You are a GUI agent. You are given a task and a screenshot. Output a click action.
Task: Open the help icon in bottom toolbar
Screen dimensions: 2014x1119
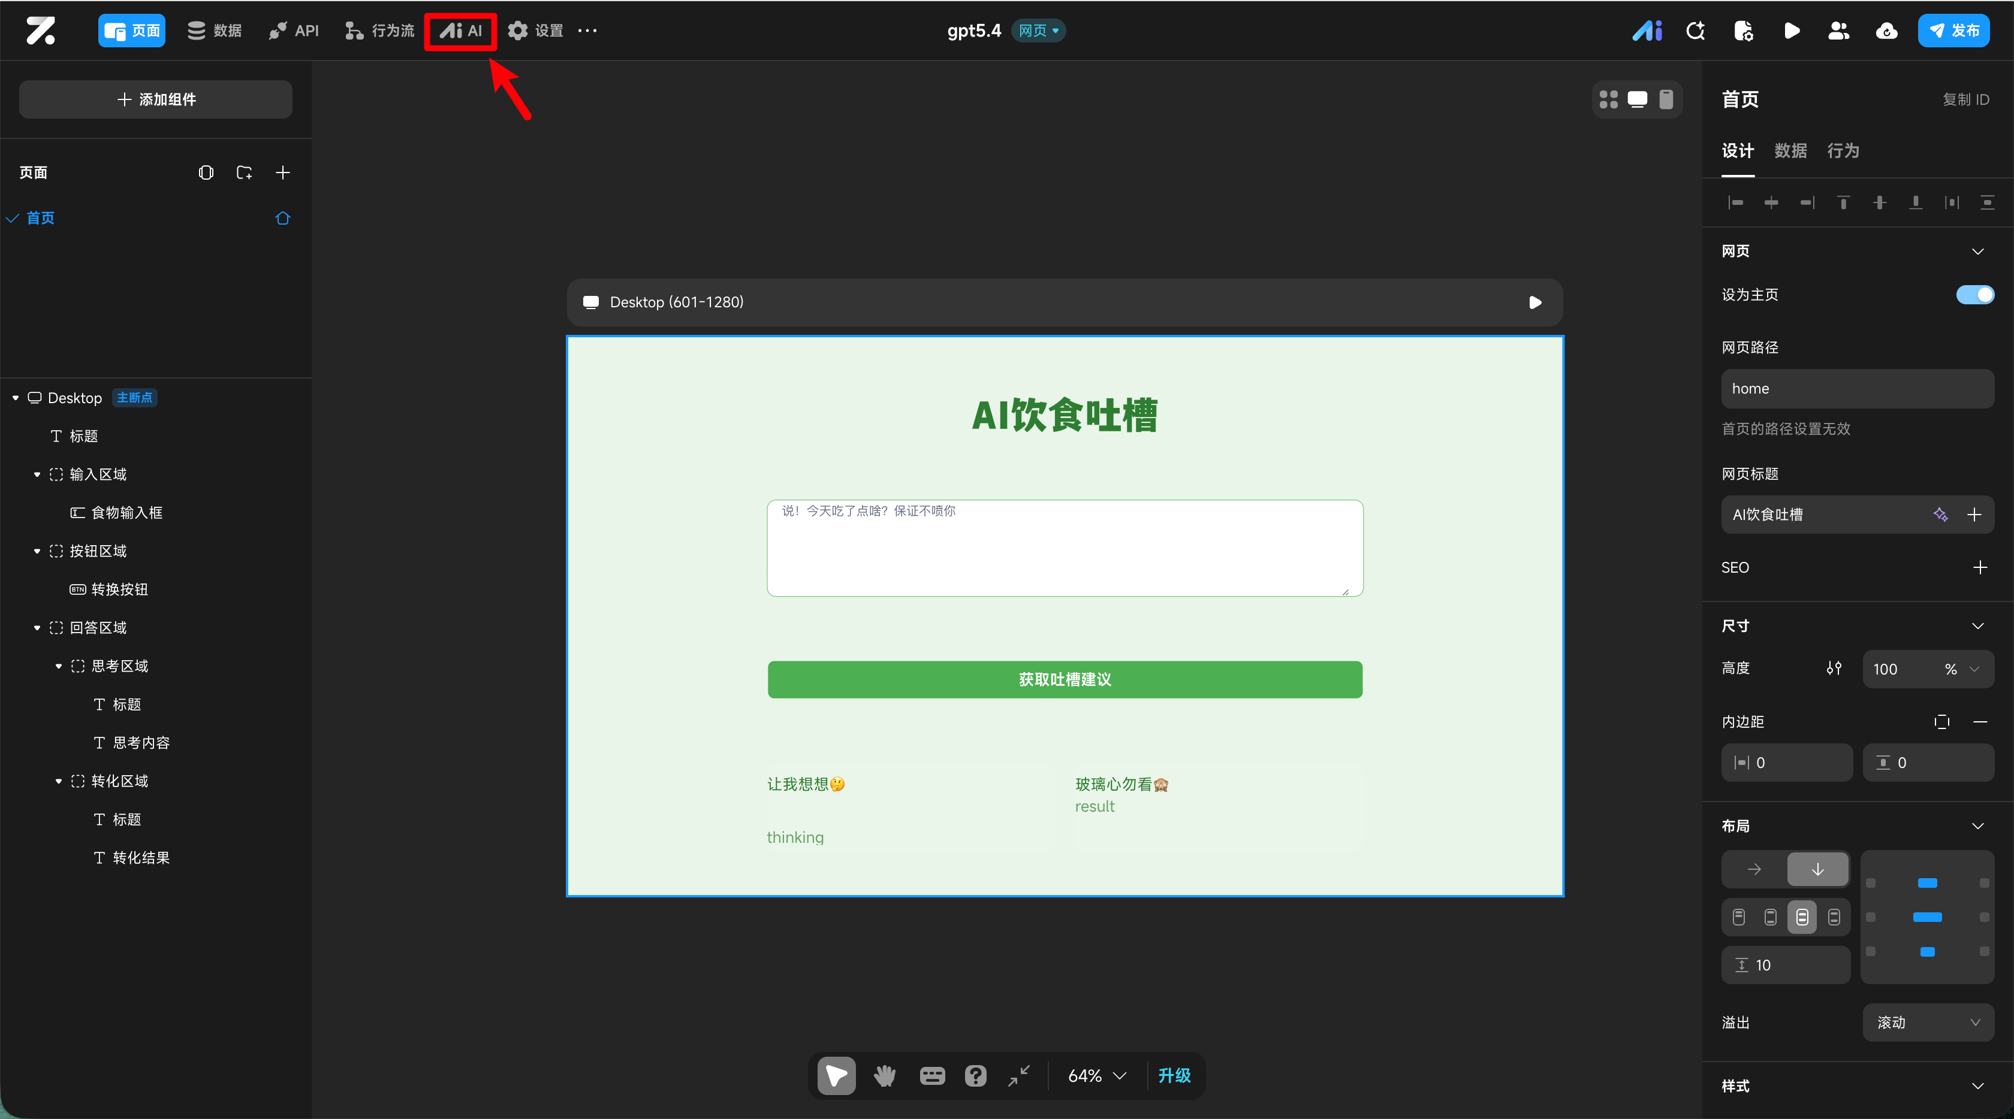click(x=975, y=1075)
